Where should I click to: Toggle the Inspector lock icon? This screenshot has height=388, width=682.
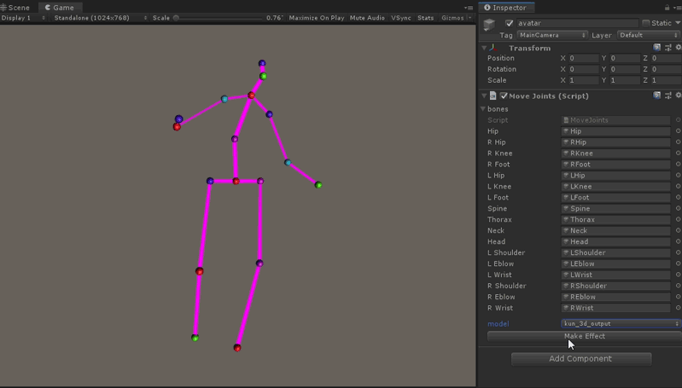(x=667, y=8)
